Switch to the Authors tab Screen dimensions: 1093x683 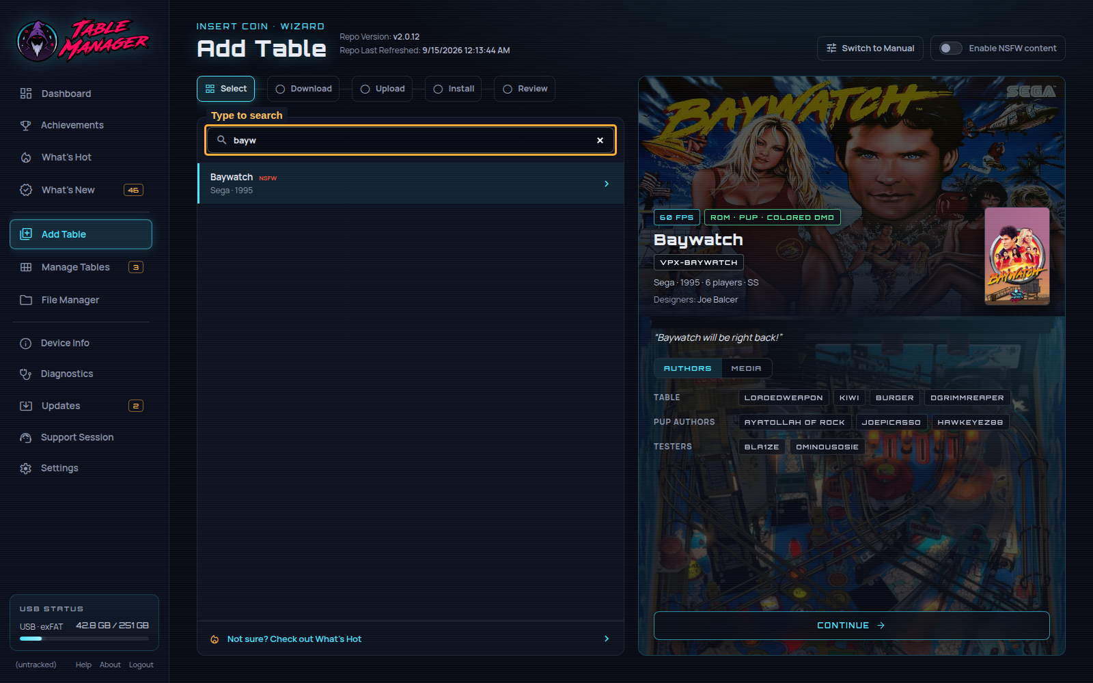pyautogui.click(x=688, y=368)
